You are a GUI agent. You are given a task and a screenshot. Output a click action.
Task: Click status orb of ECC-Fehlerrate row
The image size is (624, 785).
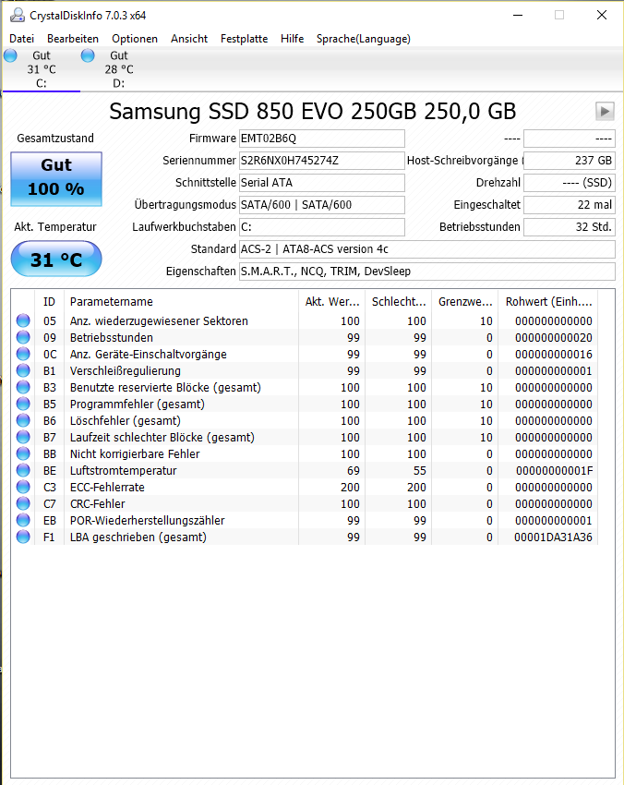[23, 486]
